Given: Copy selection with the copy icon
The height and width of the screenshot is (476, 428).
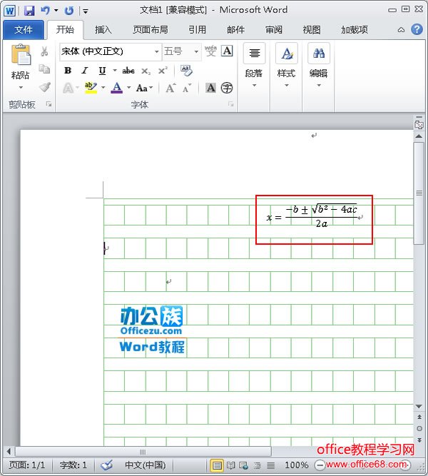Looking at the screenshot, I should (44, 69).
